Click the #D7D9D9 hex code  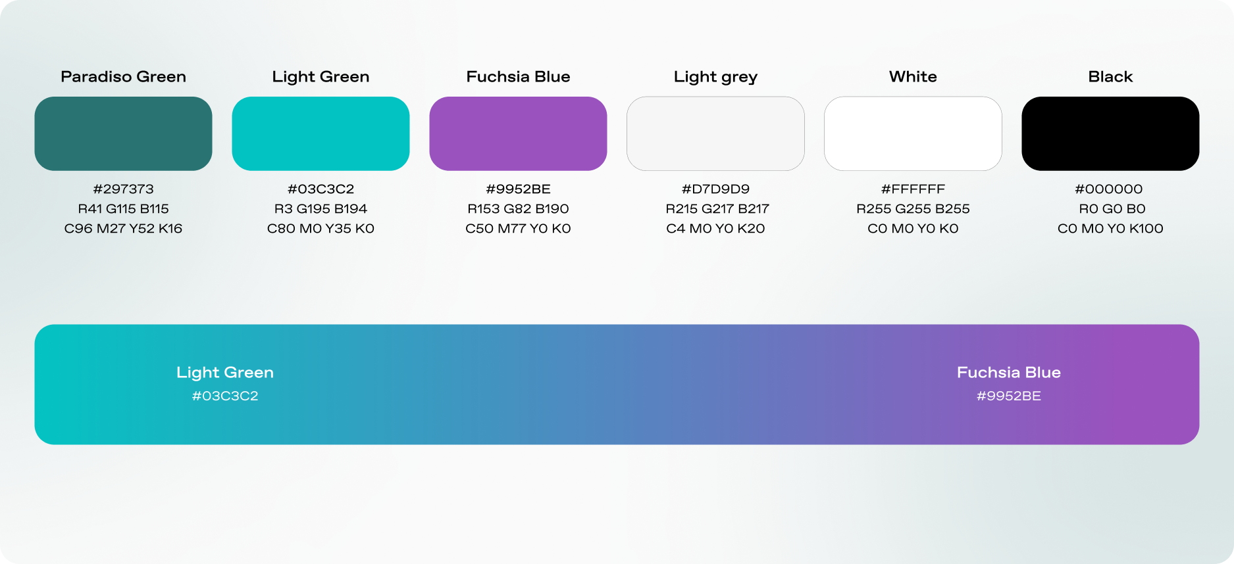pyautogui.click(x=715, y=189)
